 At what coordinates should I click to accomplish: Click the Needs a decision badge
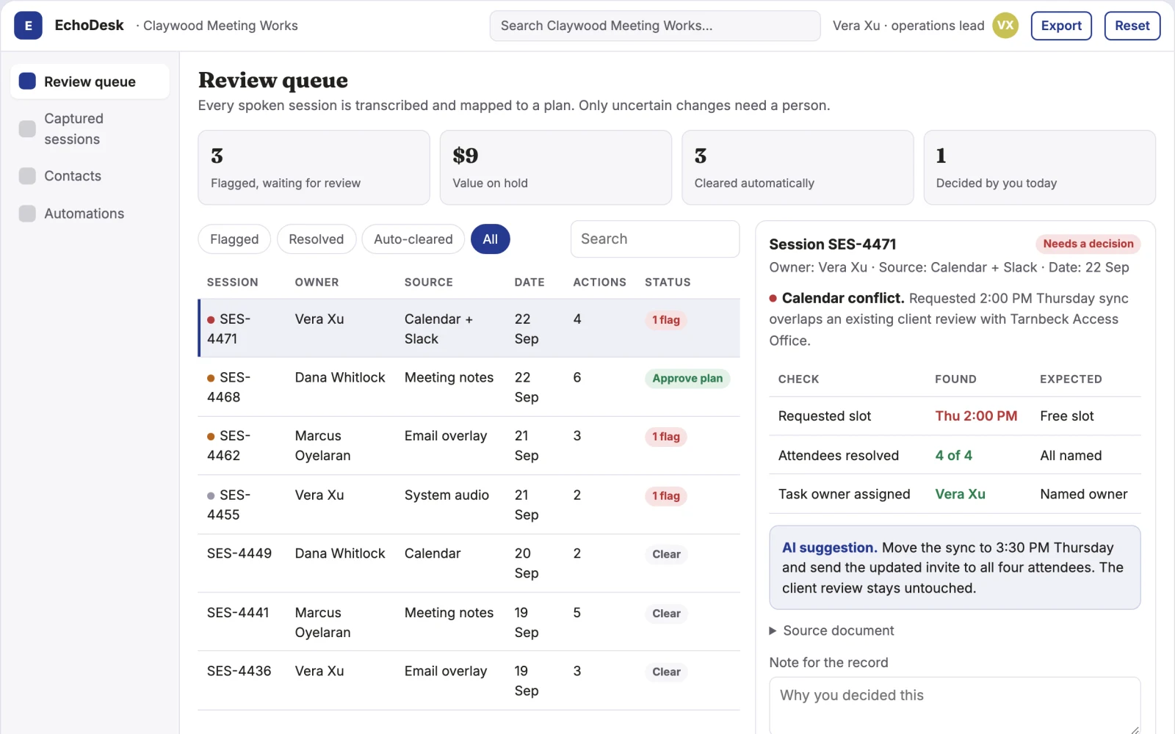(x=1088, y=244)
